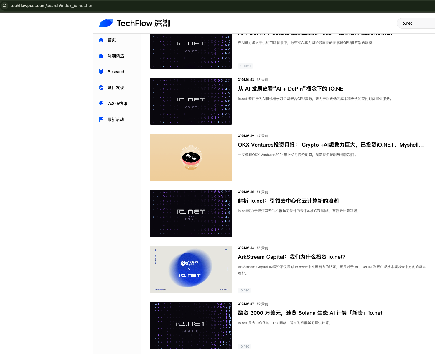This screenshot has width=435, height=354.
Task: Open the Research menu item
Action: pyautogui.click(x=117, y=72)
